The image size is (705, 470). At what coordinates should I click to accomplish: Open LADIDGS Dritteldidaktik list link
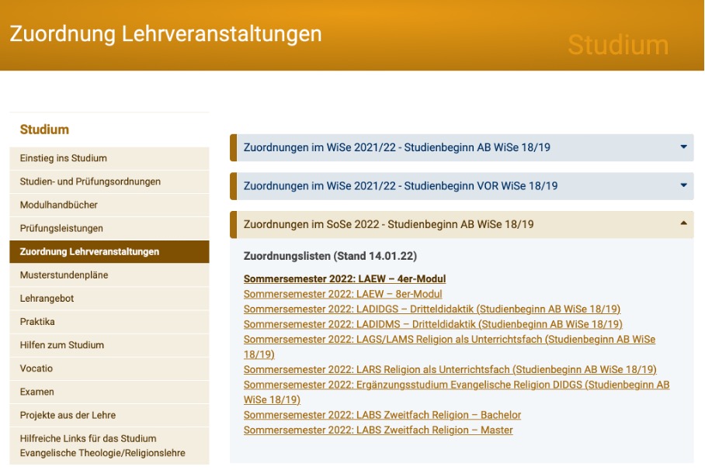pos(432,309)
